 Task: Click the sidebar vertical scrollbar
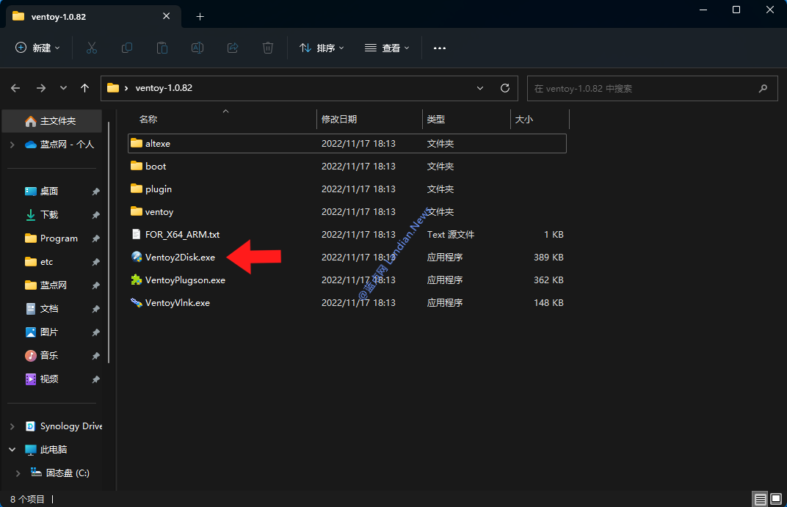click(109, 243)
